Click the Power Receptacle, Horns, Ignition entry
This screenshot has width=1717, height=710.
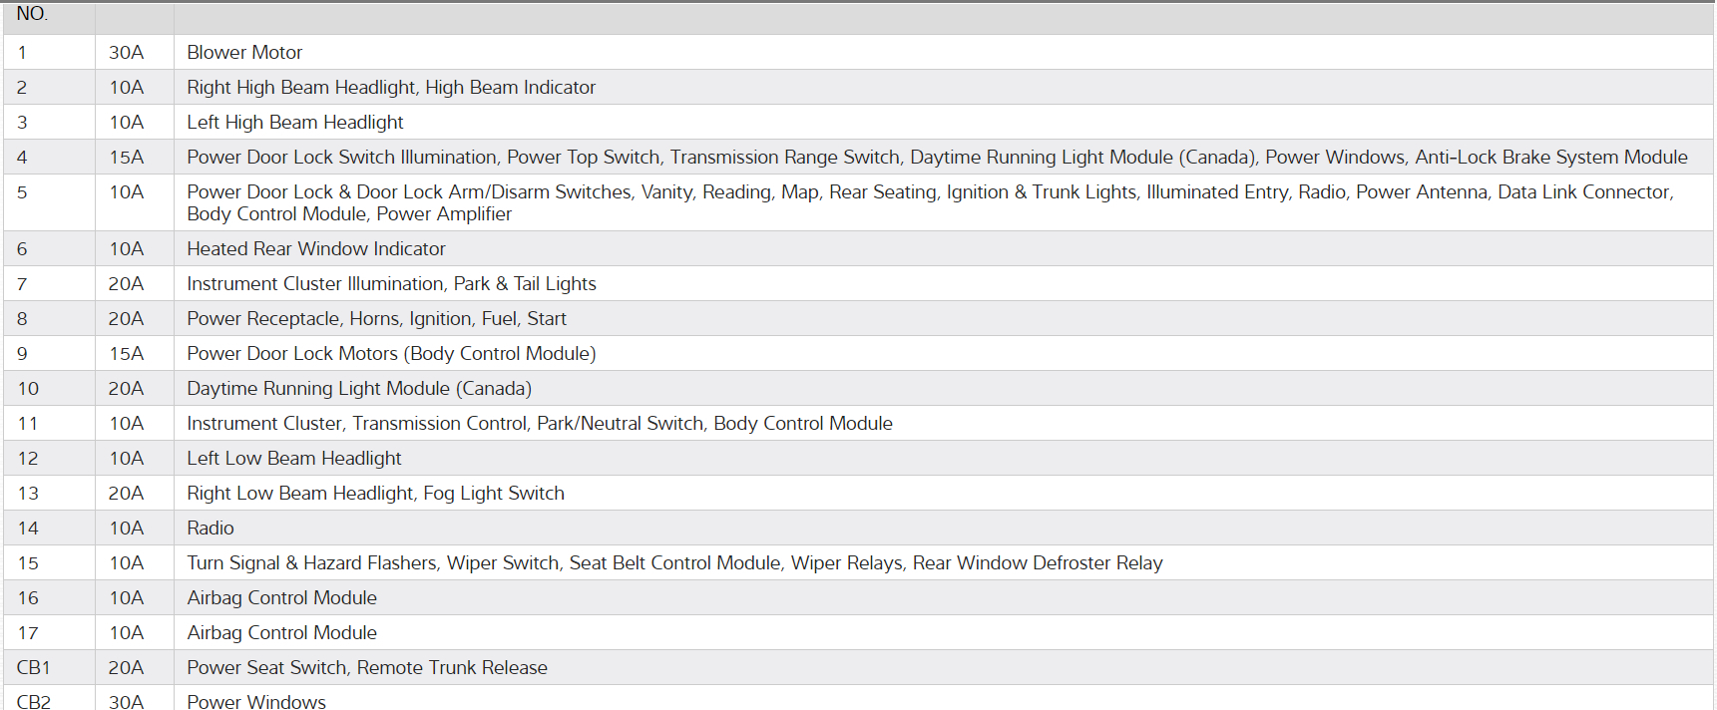pyautogui.click(x=376, y=319)
